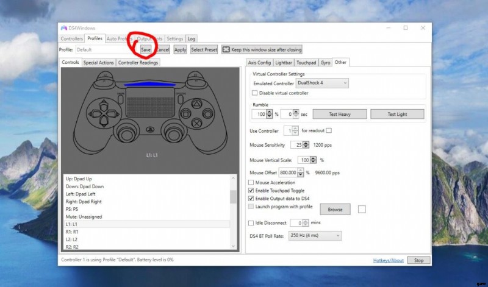Uncheck Enable Touchpad Toggle
Screen dimensions: 488x287
pyautogui.click(x=251, y=191)
